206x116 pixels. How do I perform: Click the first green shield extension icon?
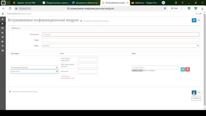189,8
